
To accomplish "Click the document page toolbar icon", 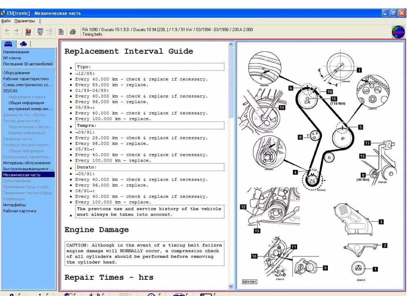I will coord(61,32).
